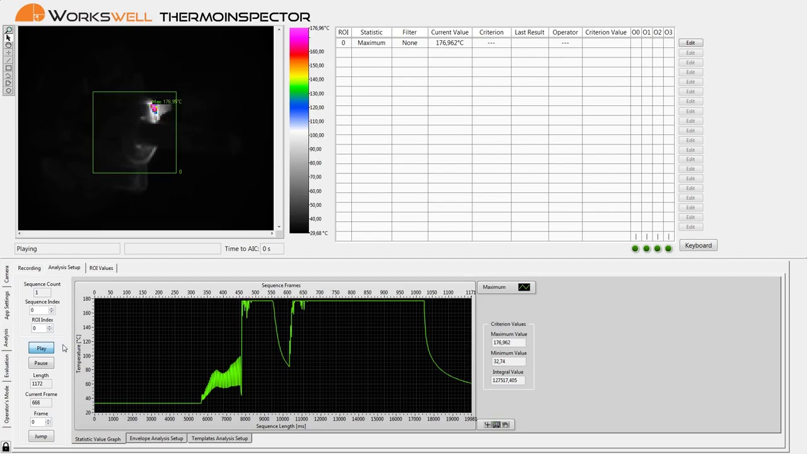Screen dimensions: 807x454
Task: Select the point crosshair ROI tool
Action: [x=8, y=53]
